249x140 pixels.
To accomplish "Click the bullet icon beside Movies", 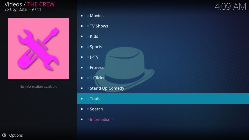I will [82, 16].
